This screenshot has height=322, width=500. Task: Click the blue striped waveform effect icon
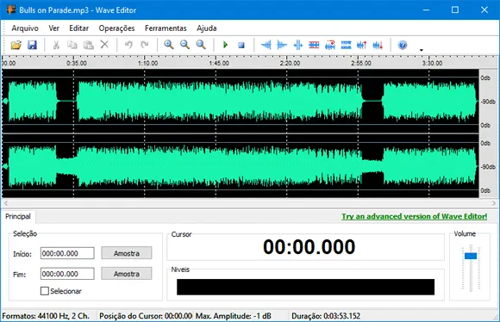[346, 45]
